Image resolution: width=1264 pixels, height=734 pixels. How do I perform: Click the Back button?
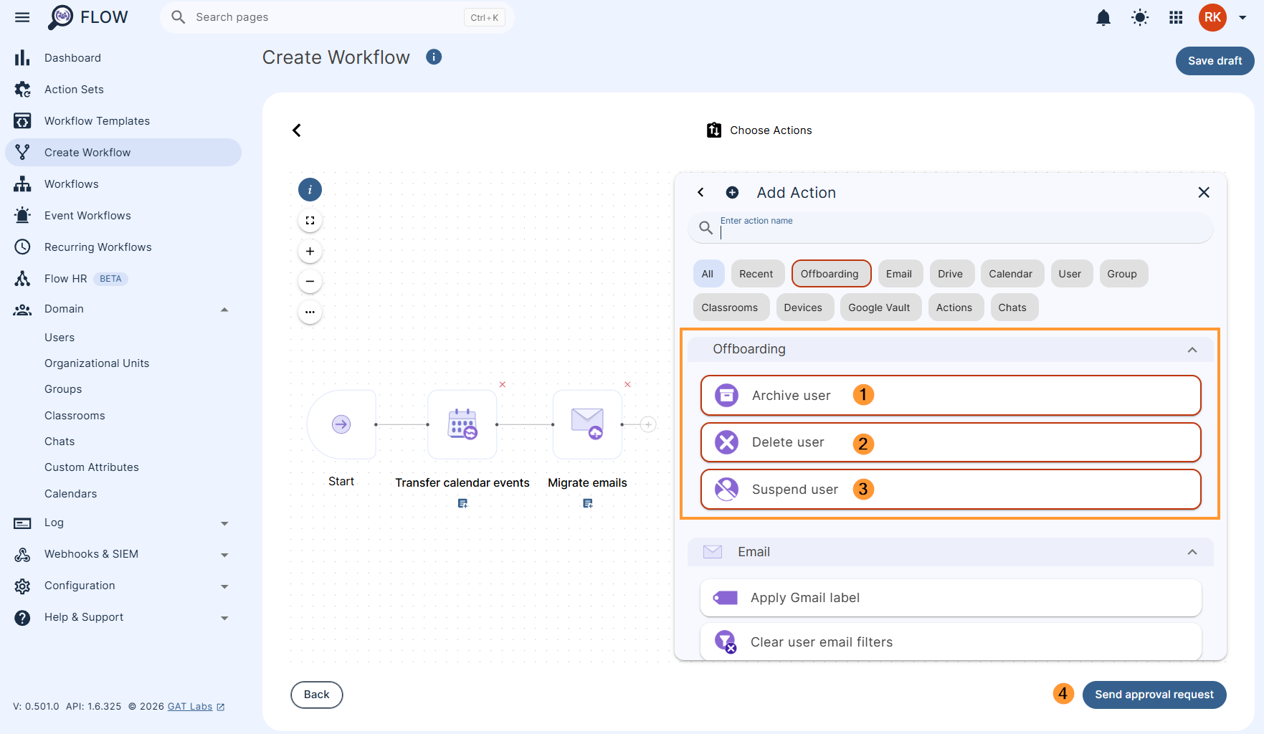click(316, 695)
